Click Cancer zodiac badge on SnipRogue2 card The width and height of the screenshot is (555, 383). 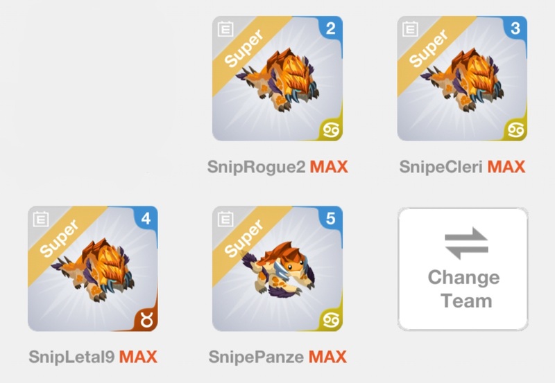[331, 130]
